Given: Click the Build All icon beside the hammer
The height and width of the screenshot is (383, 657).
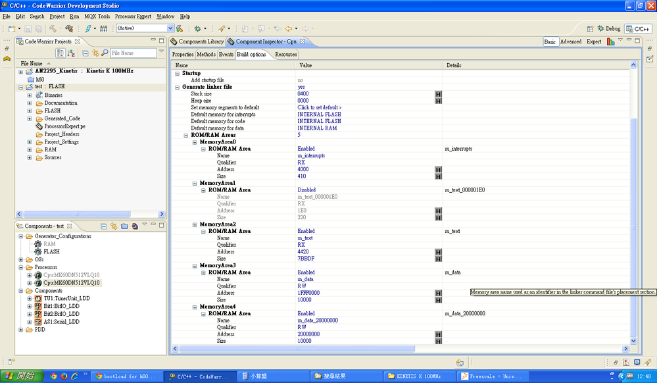Looking at the screenshot, I should (69, 28).
